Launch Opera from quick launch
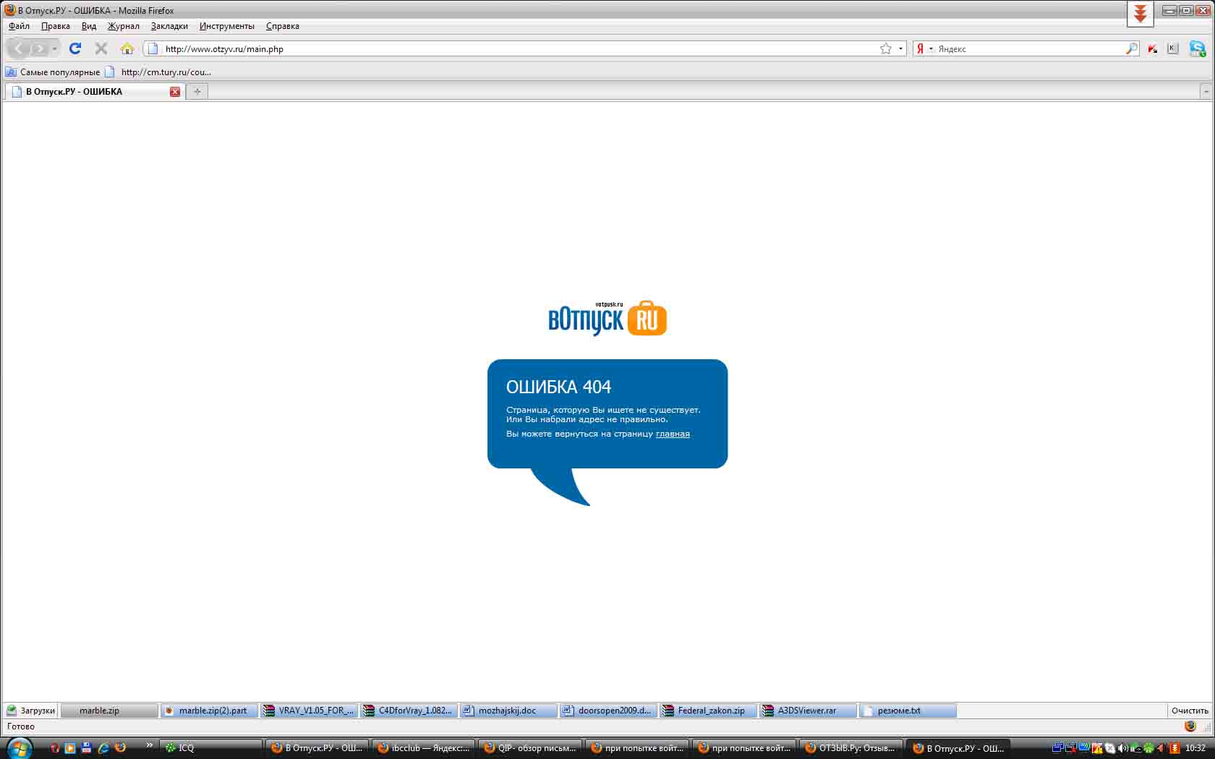Image resolution: width=1215 pixels, height=759 pixels. click(54, 748)
